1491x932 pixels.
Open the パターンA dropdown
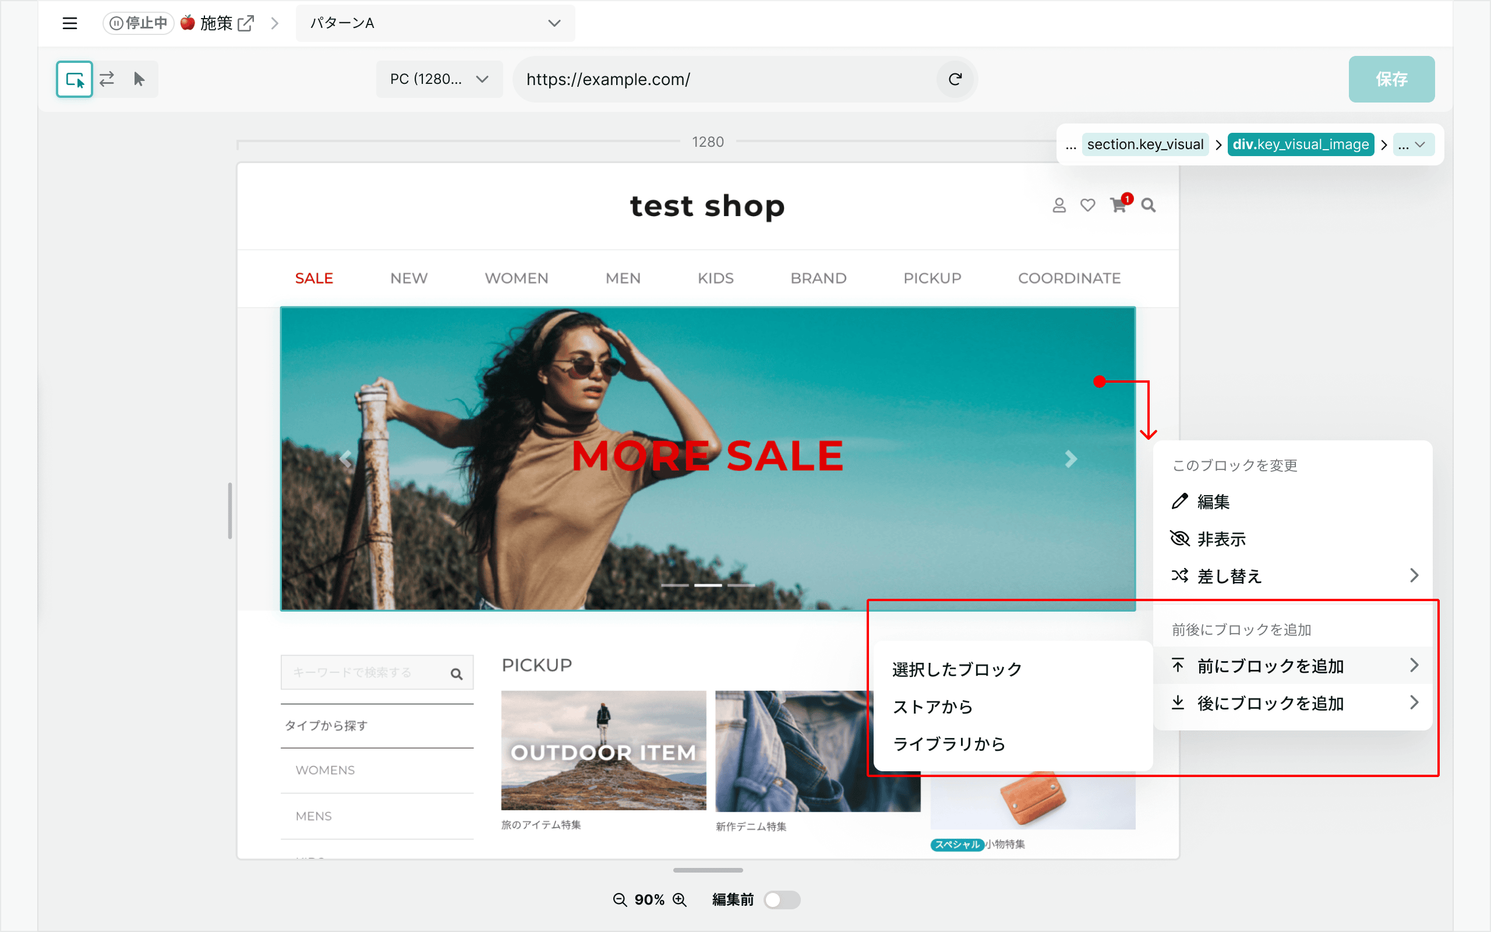[435, 23]
